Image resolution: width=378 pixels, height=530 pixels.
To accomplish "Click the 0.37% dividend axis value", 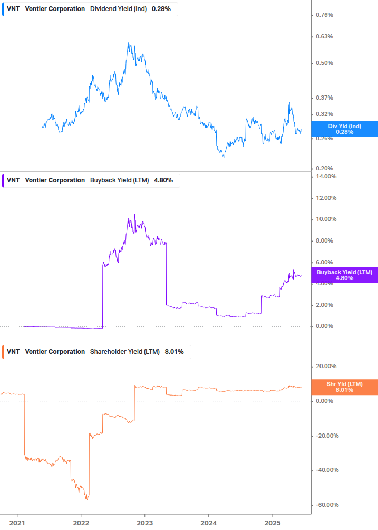I will pos(324,98).
